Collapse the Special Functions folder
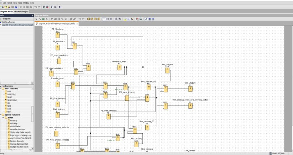Image resolution: width=293 pixels, height=155 pixels. tap(0, 115)
